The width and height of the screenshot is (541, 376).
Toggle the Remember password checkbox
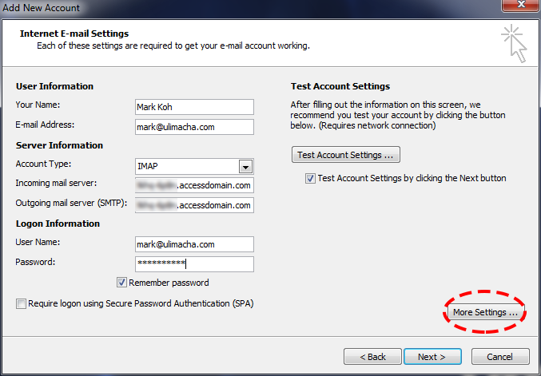point(122,283)
